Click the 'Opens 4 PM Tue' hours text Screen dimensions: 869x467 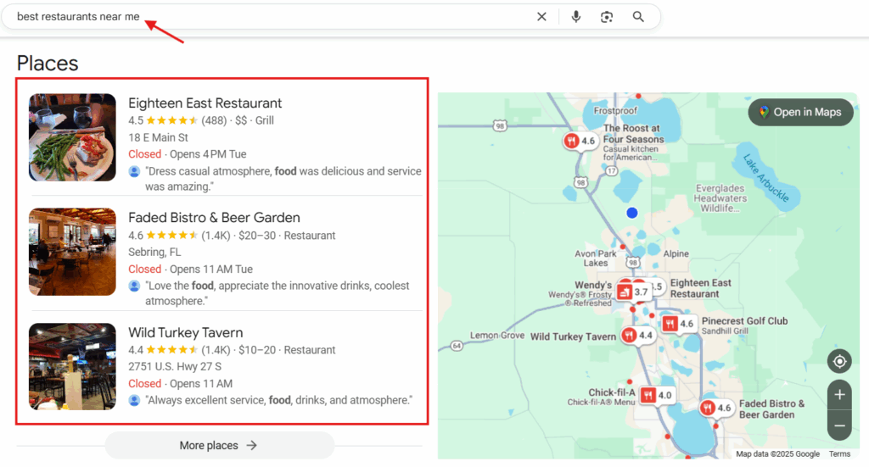[208, 154]
